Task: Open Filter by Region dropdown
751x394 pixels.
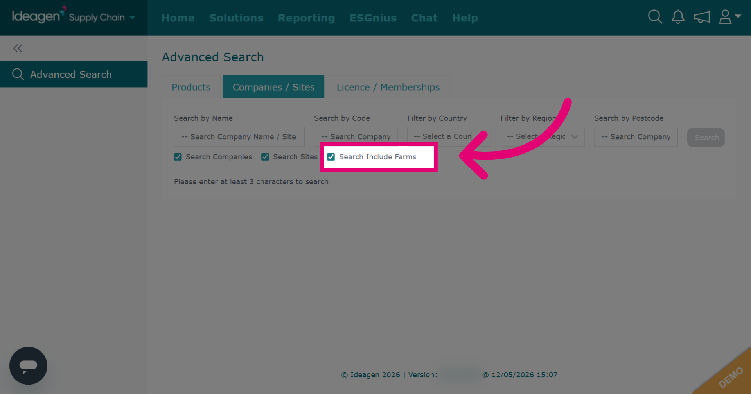Action: (x=543, y=136)
